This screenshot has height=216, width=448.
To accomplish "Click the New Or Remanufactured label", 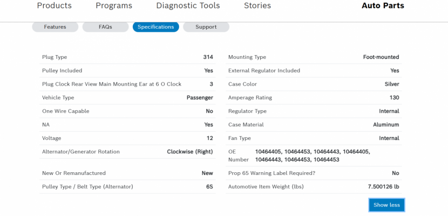I will coord(74,173).
